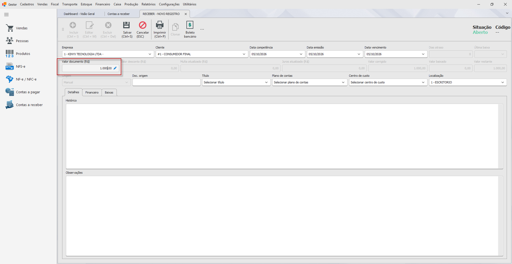Click the Cancelar (ESC) toolbar icon
The height and width of the screenshot is (264, 512).
tap(142, 25)
